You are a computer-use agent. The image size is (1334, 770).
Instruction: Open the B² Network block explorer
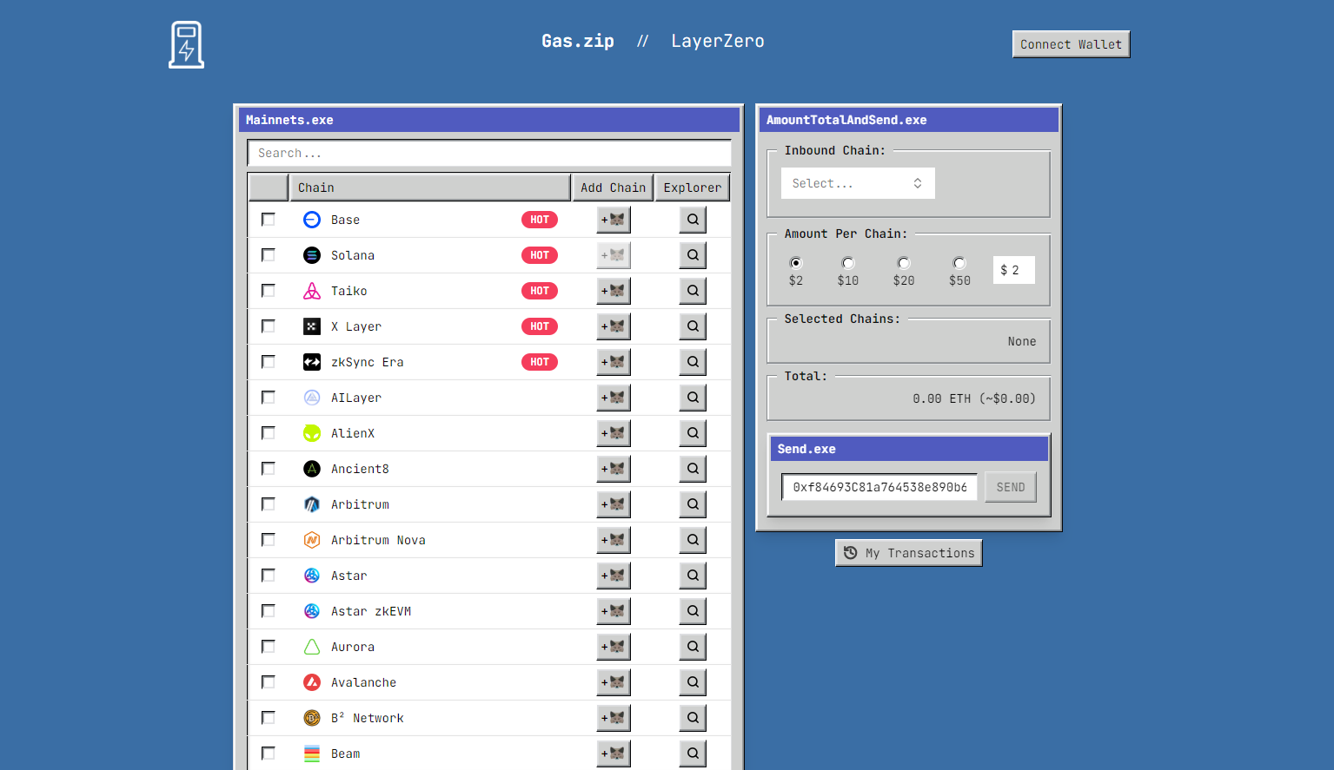click(x=693, y=718)
